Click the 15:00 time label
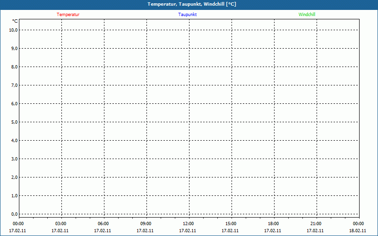The image size is (378, 236). [231, 224]
